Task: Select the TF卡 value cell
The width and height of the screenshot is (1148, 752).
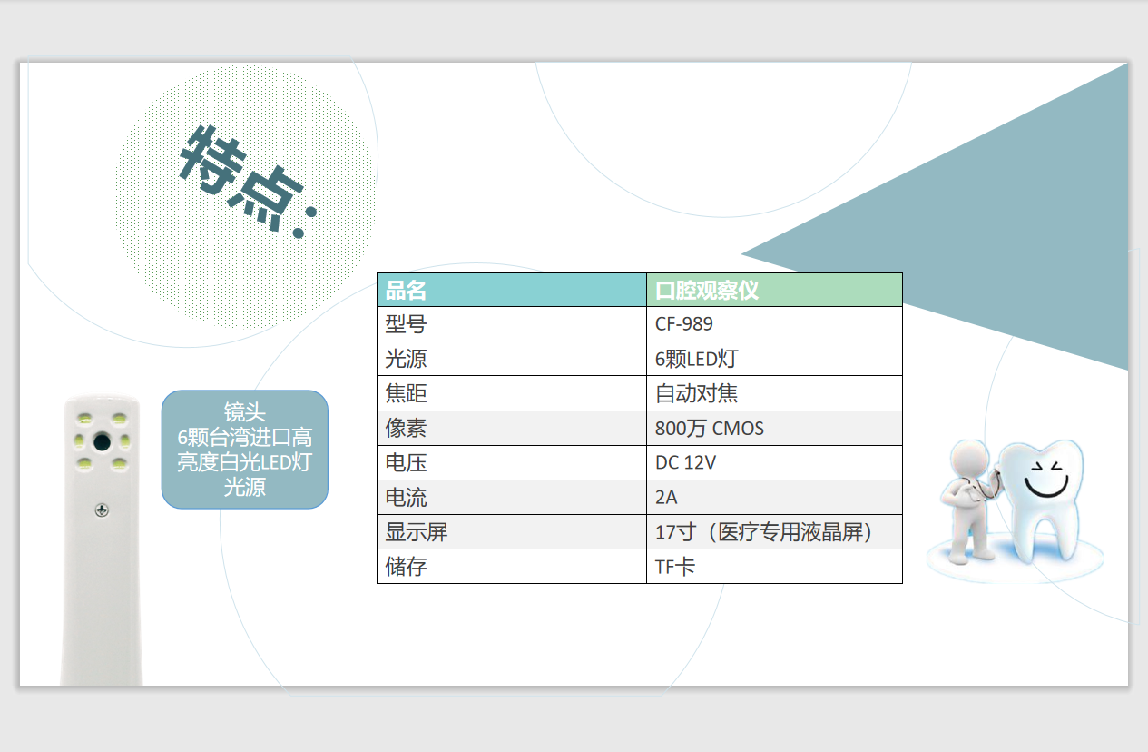Action: pyautogui.click(x=774, y=566)
